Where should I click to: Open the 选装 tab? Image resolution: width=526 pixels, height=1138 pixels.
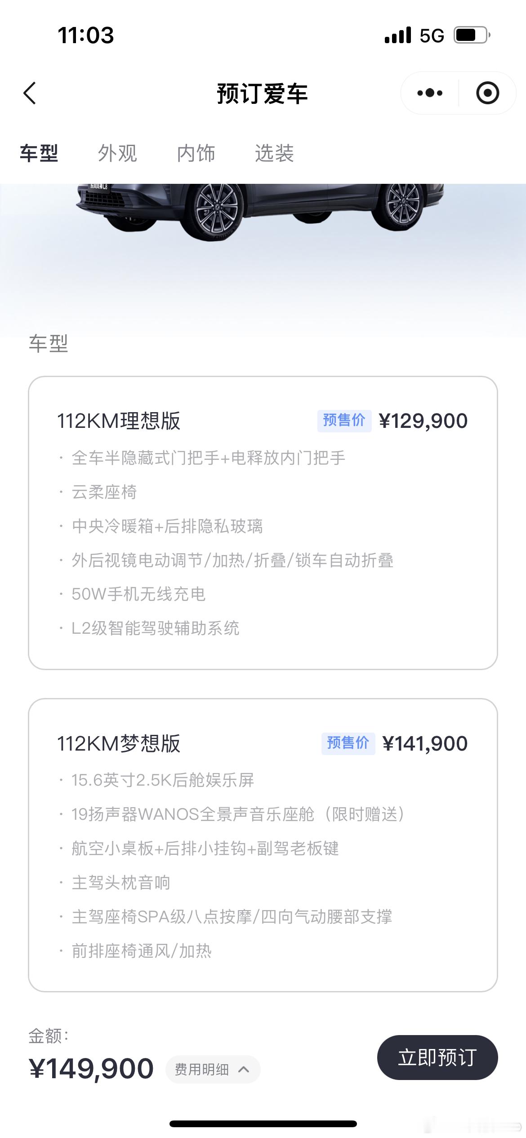(x=274, y=153)
